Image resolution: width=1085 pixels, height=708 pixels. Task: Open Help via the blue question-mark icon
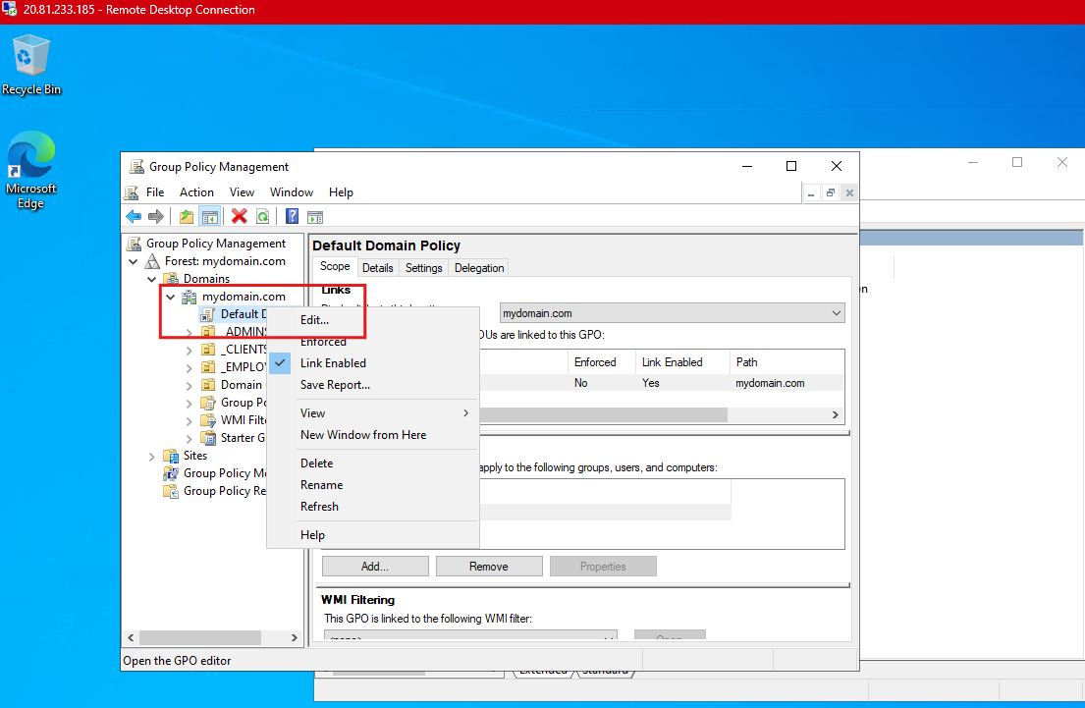tap(292, 217)
